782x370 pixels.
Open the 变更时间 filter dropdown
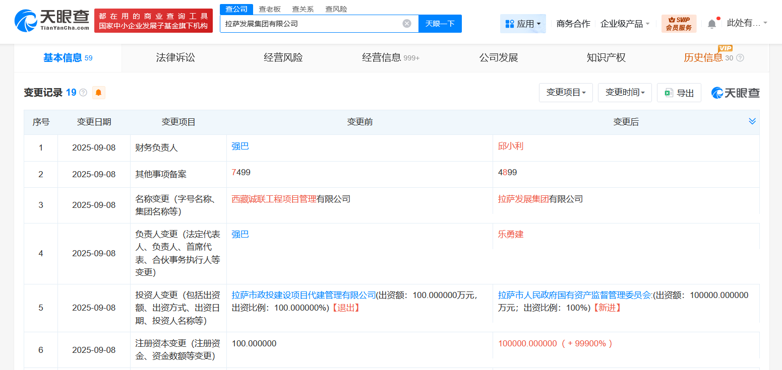pyautogui.click(x=625, y=92)
